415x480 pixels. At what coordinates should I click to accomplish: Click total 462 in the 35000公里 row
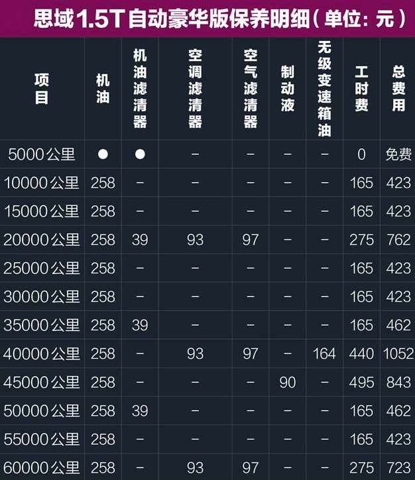pos(398,325)
